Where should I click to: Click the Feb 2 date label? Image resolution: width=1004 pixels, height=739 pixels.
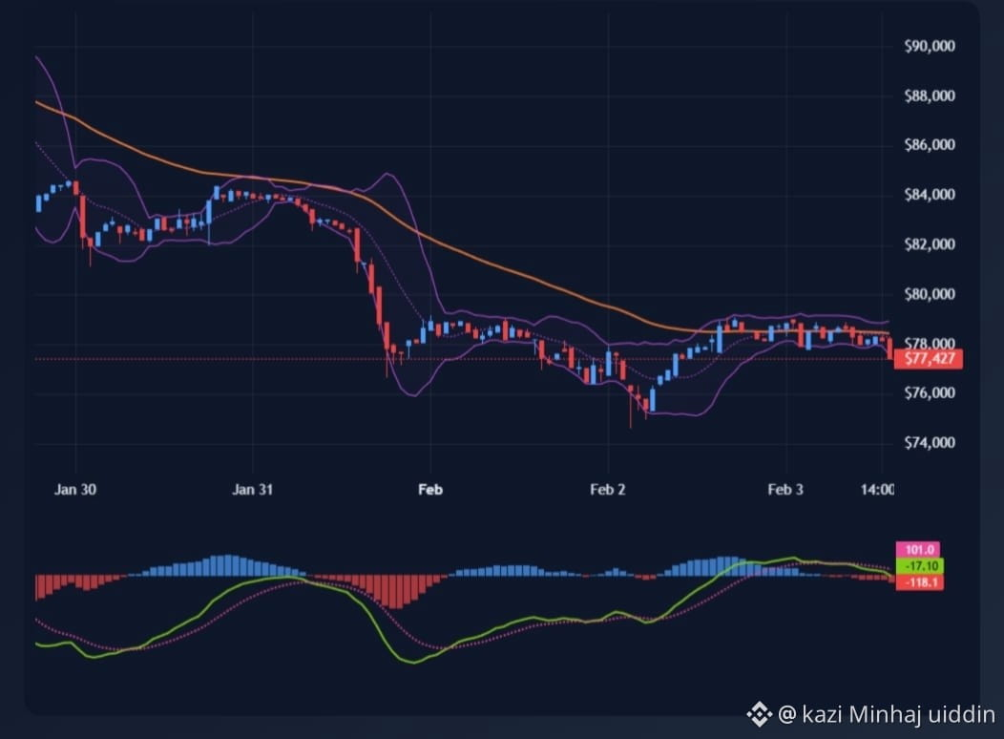(x=608, y=490)
